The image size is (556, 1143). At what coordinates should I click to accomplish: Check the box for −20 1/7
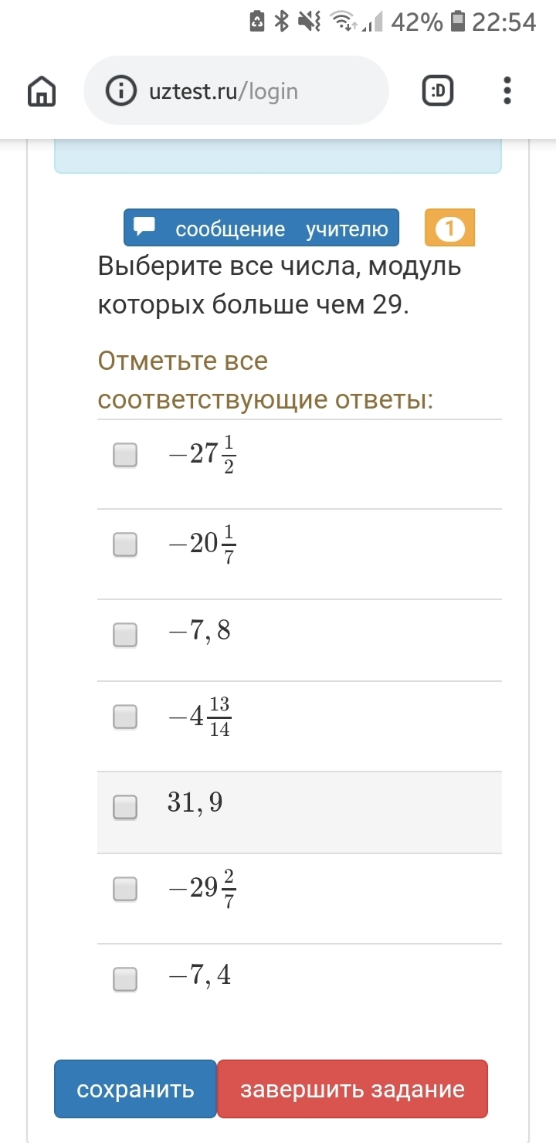[125, 545]
